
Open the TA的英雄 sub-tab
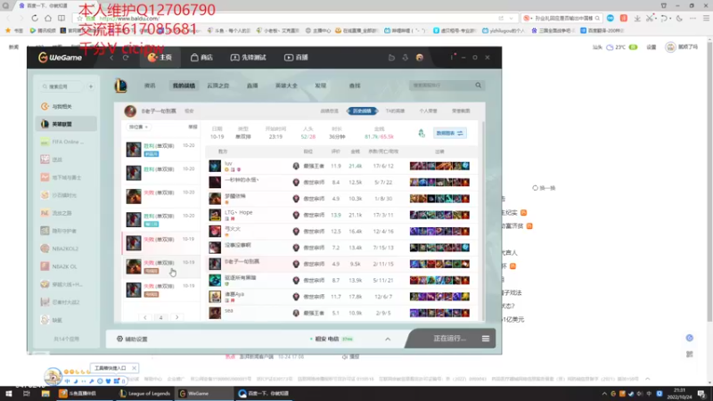point(395,110)
